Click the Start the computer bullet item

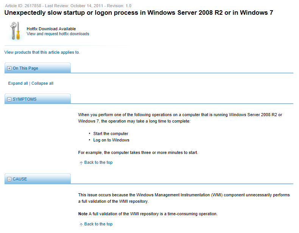tap(111, 134)
